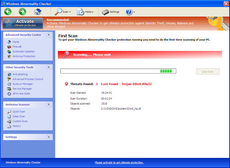Go forward with the green right arrow
The height and width of the screenshot is (168, 230).
[x=23, y=12]
